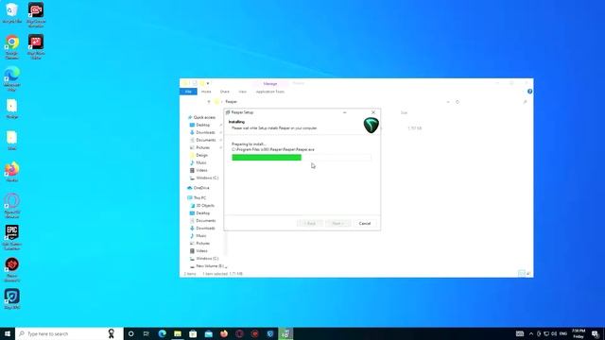The image size is (605, 340).
Task: Open the Share ribbon tab
Action: (225, 92)
